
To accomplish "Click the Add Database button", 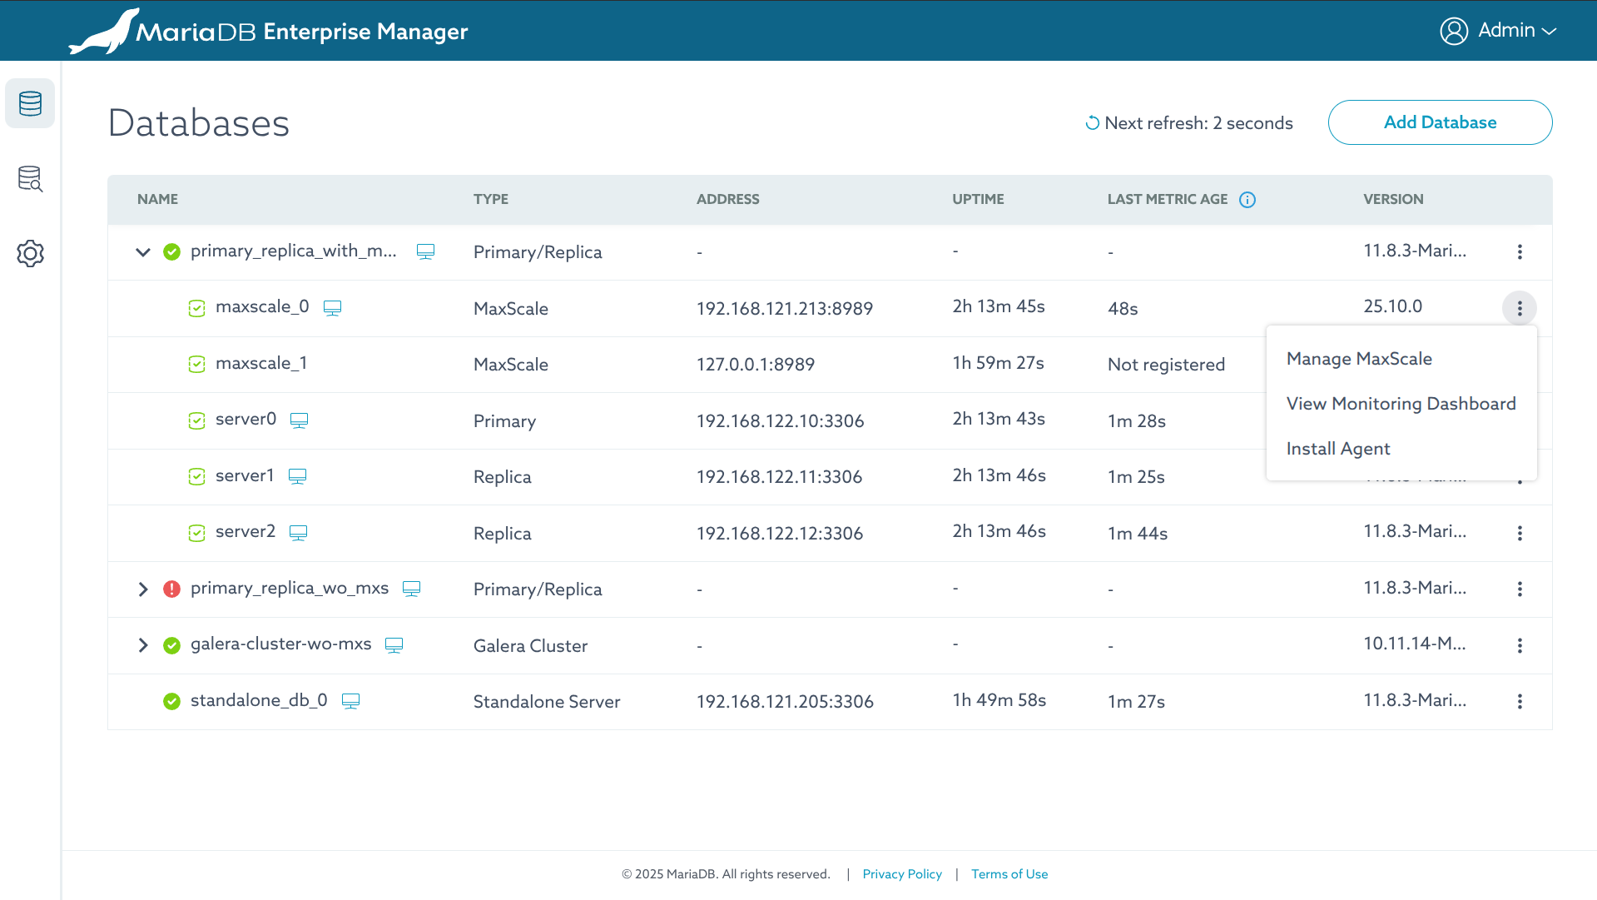I will 1439,122.
